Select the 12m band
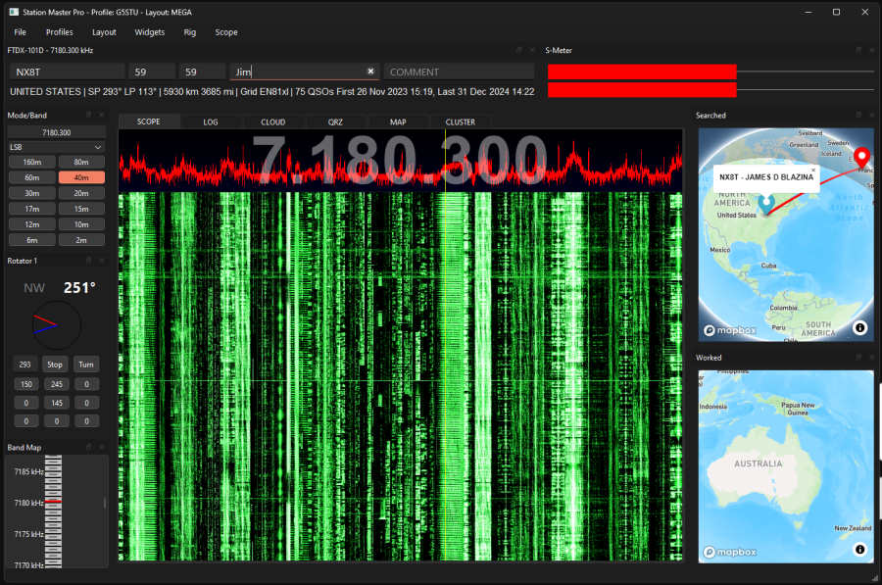The image size is (882, 585). click(x=32, y=224)
